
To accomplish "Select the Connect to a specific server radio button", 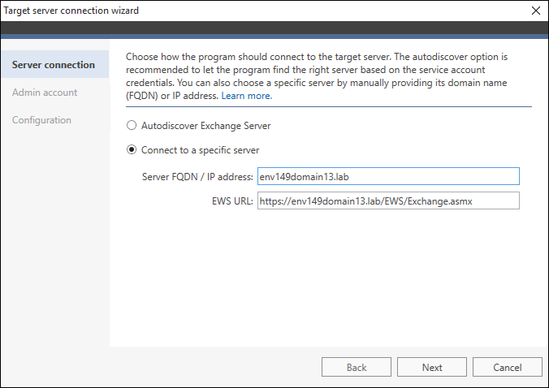I will (x=130, y=150).
